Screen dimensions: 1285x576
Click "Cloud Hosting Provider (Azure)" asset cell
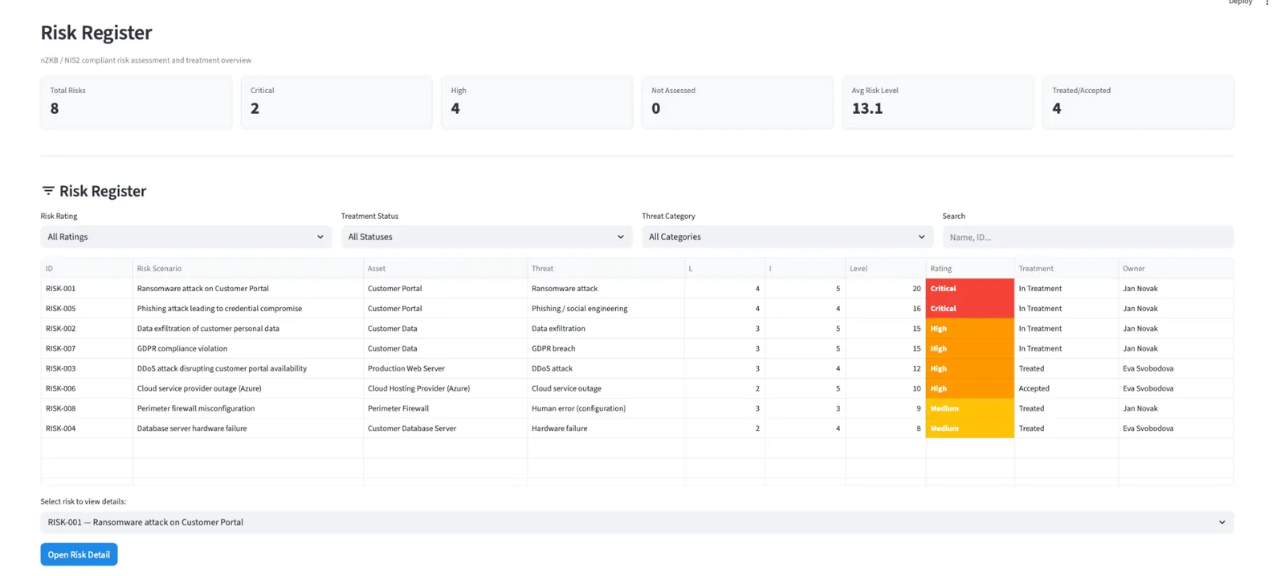[x=445, y=389]
